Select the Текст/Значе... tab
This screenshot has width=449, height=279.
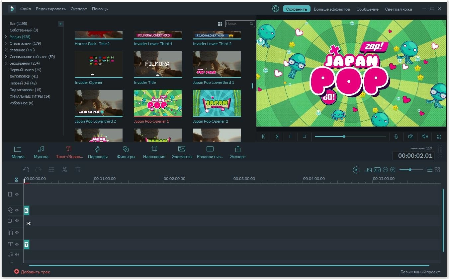click(x=69, y=152)
